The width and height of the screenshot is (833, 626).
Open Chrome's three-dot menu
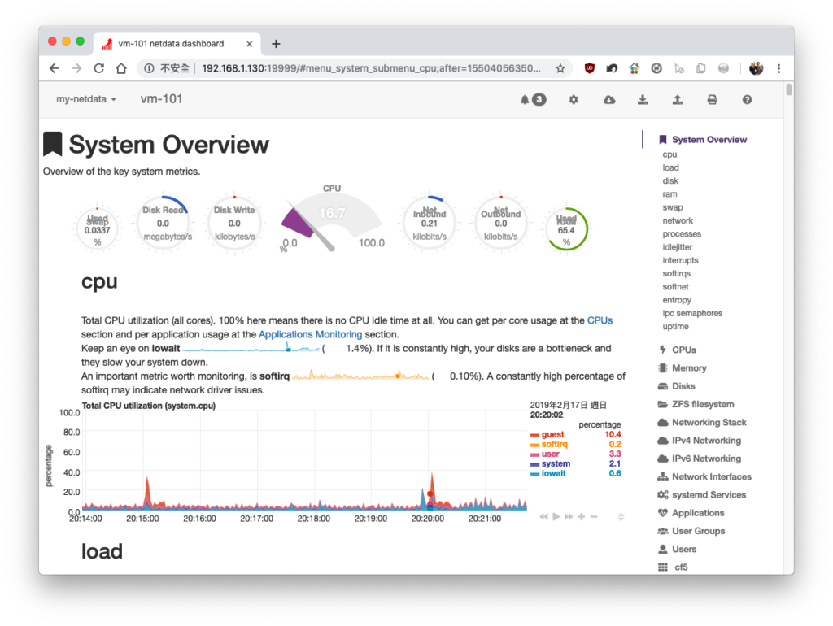[778, 68]
